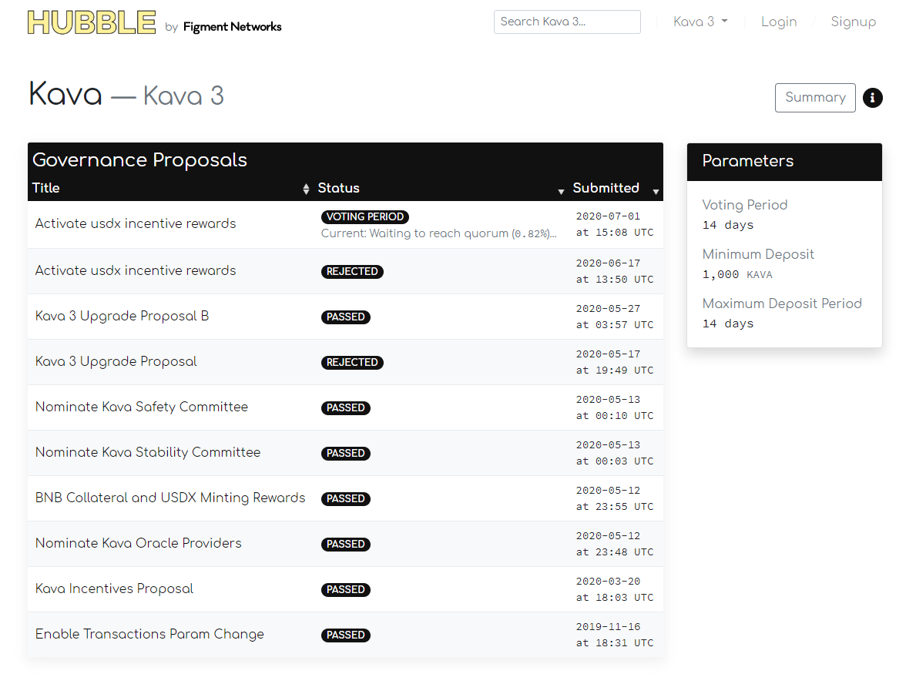916x684 pixels.
Task: Click the Parameters panel heading
Action: point(748,161)
